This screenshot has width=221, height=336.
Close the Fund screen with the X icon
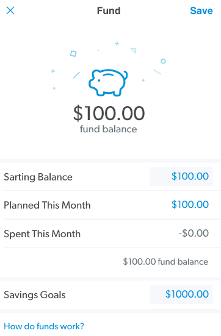pos(10,10)
